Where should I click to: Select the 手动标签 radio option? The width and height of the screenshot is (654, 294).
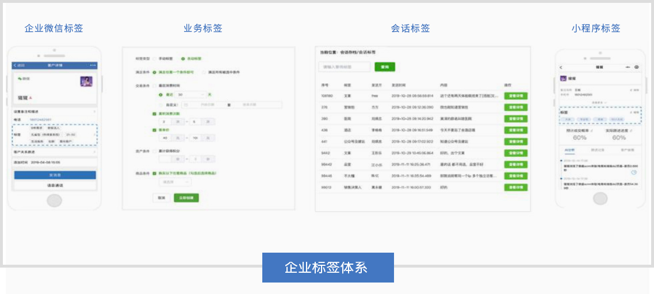pyautogui.click(x=154, y=59)
